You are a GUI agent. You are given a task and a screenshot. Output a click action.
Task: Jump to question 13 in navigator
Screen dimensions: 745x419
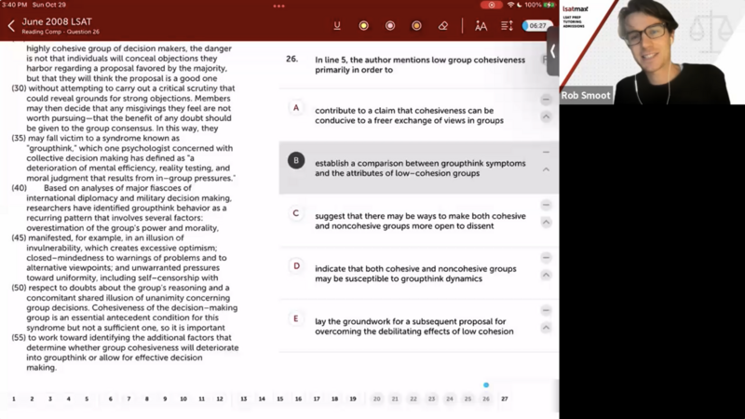coord(244,399)
